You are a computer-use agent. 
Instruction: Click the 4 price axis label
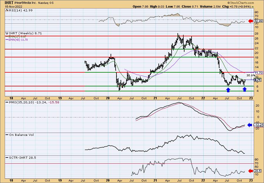coord(257,91)
